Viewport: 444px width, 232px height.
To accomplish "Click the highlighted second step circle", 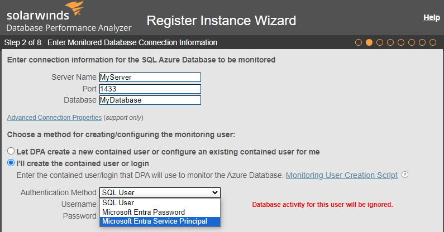I will pos(369,42).
